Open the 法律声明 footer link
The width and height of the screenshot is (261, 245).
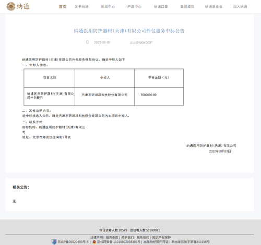pyautogui.click(x=97, y=237)
